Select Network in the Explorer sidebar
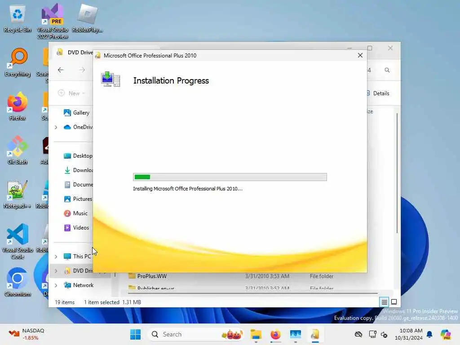The height and width of the screenshot is (345, 460). tap(79, 285)
